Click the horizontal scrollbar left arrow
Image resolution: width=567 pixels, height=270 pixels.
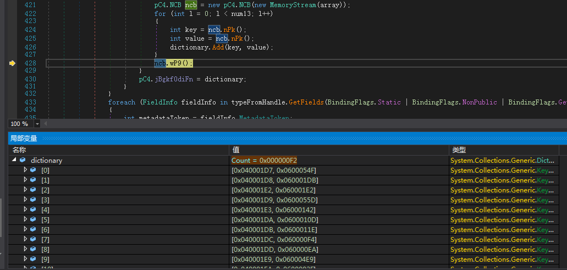coord(46,124)
